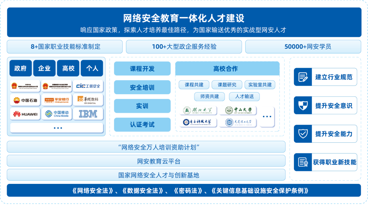The image size is (368, 210).
Task: Select the IBM logo
Action: pyautogui.click(x=87, y=113)
